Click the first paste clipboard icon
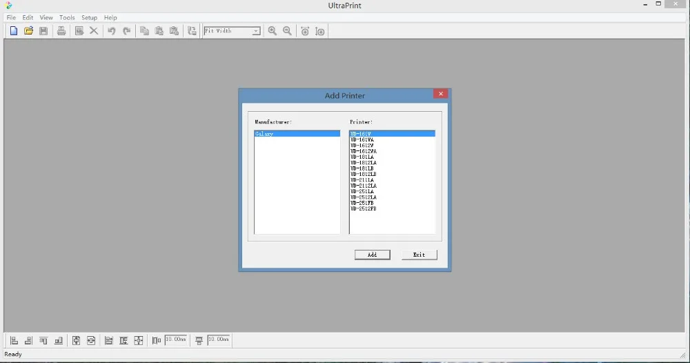The height and width of the screenshot is (363, 690). tap(159, 31)
